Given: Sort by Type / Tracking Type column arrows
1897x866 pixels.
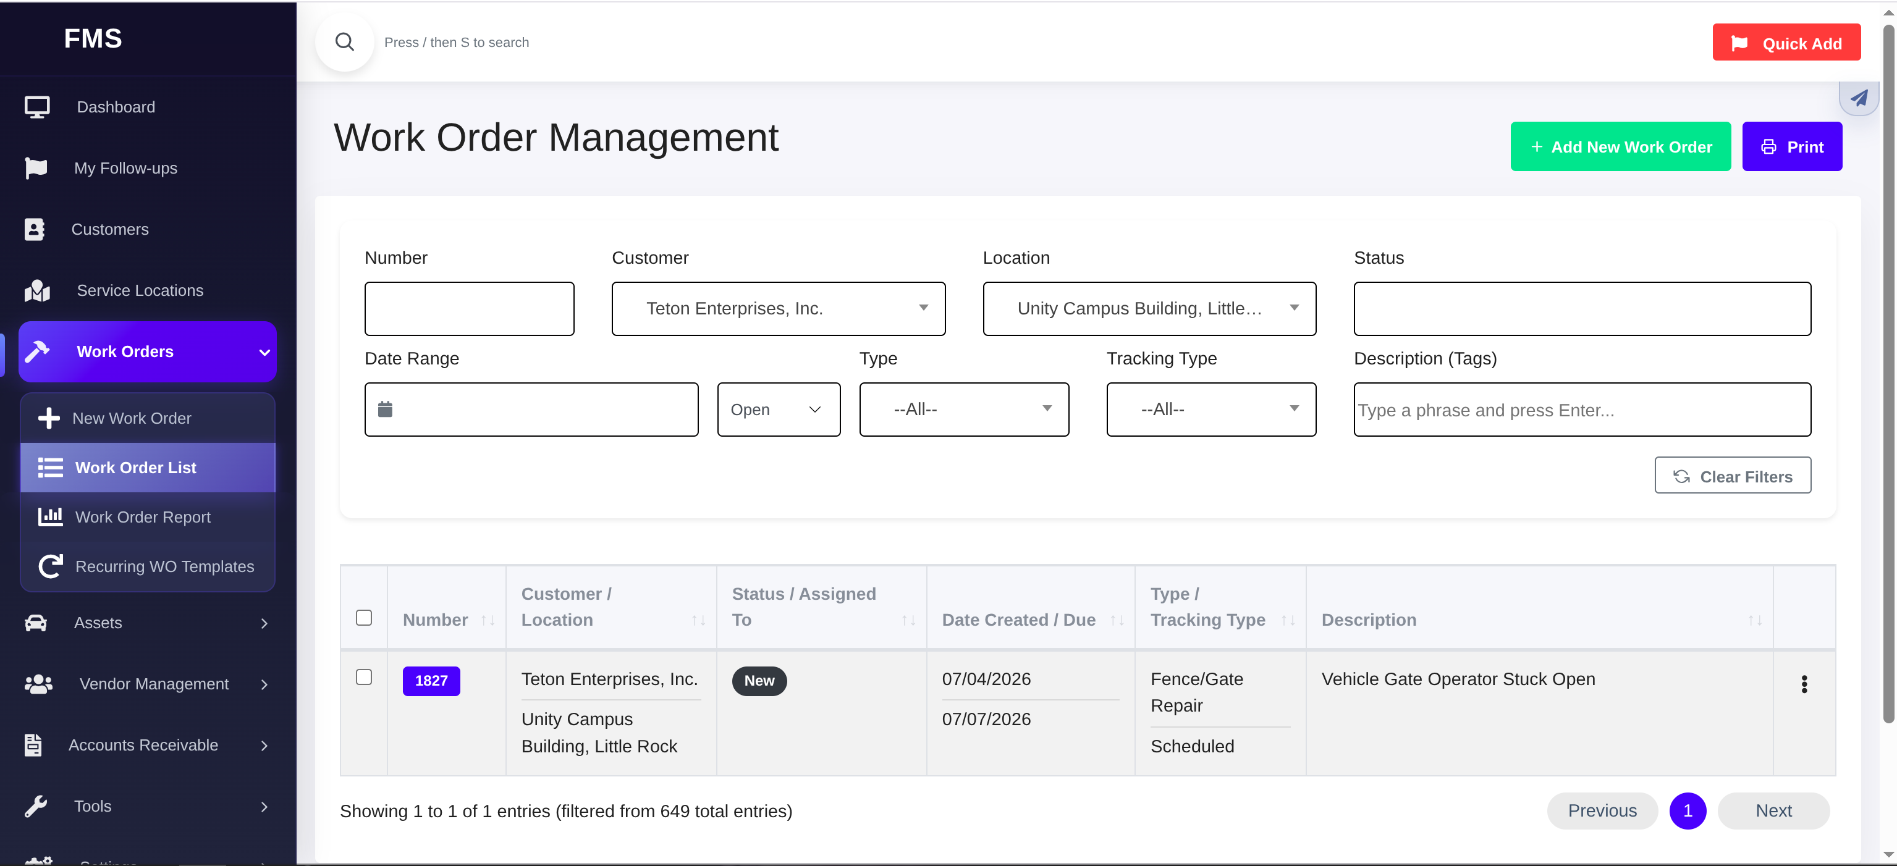Looking at the screenshot, I should tap(1288, 621).
